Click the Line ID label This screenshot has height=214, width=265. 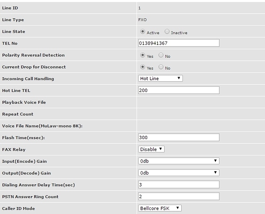pyautogui.click(x=10, y=8)
